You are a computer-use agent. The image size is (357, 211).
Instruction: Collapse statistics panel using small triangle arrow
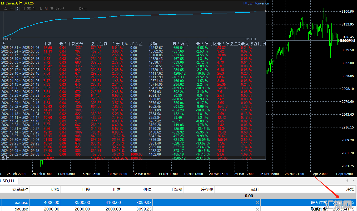265,12
